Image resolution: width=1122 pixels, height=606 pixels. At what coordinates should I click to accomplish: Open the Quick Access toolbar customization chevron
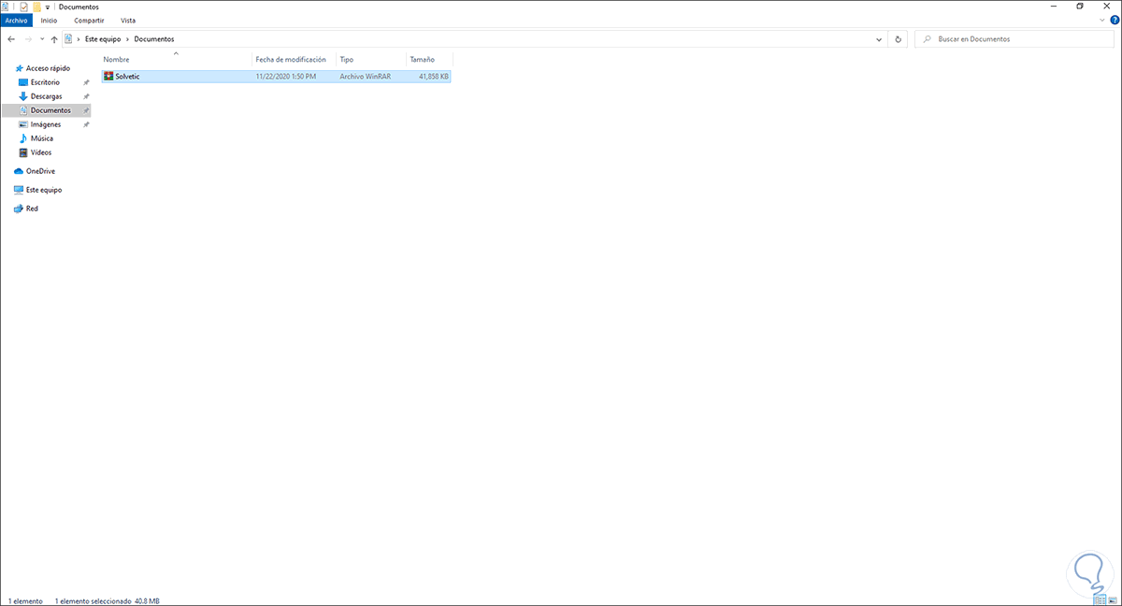pyautogui.click(x=47, y=7)
